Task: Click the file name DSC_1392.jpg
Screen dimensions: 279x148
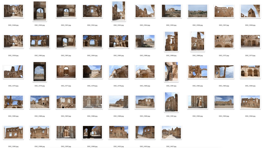Action: pyautogui.click(x=198, y=116)
